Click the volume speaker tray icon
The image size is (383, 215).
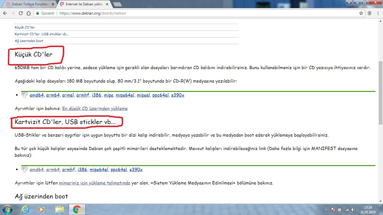(353, 210)
